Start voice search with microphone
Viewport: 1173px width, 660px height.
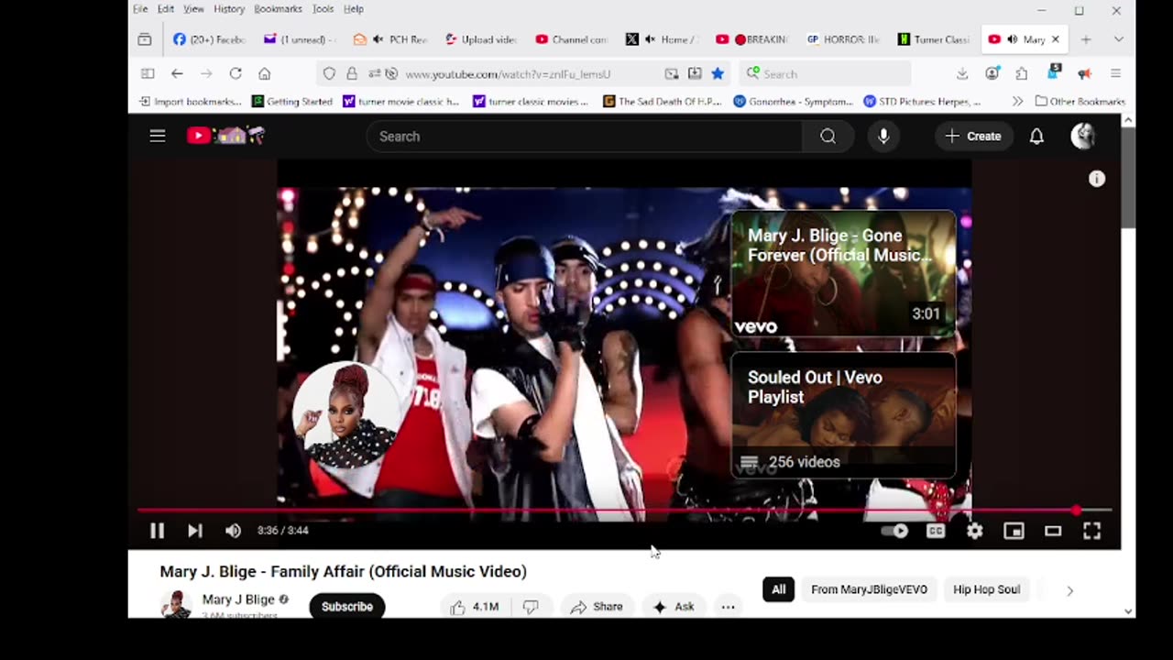click(883, 137)
